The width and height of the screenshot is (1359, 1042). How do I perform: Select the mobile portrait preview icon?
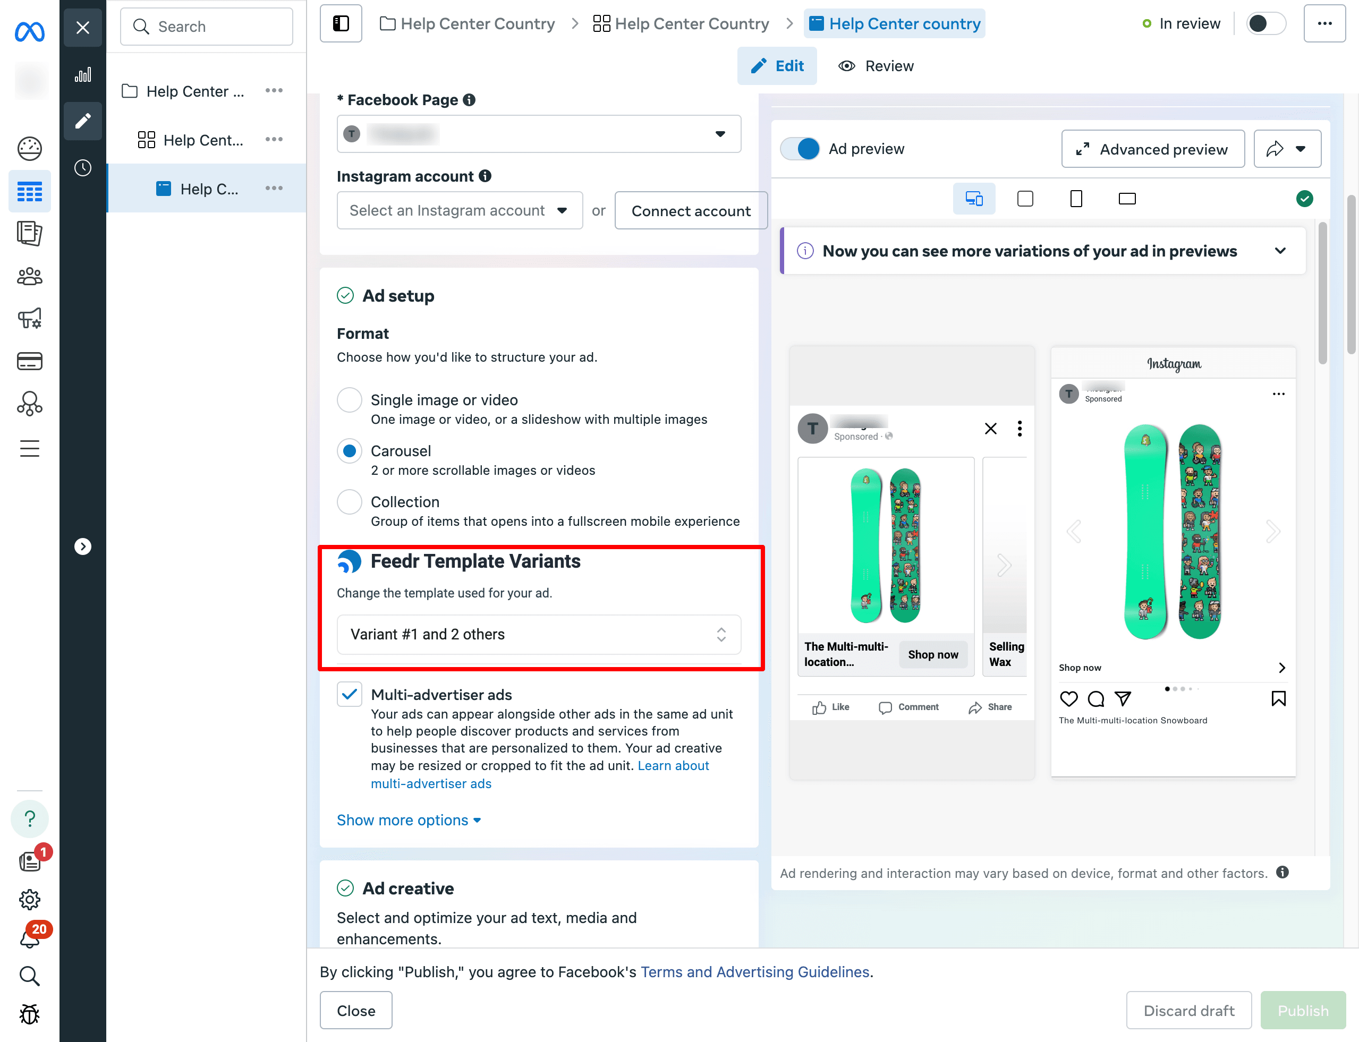pos(1076,199)
